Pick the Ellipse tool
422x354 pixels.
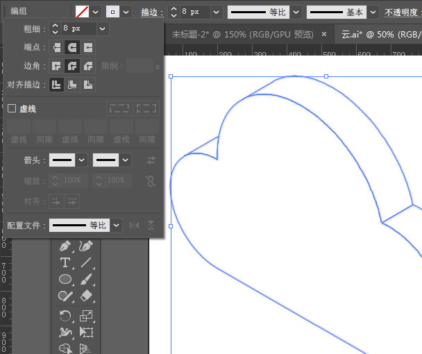click(x=65, y=279)
